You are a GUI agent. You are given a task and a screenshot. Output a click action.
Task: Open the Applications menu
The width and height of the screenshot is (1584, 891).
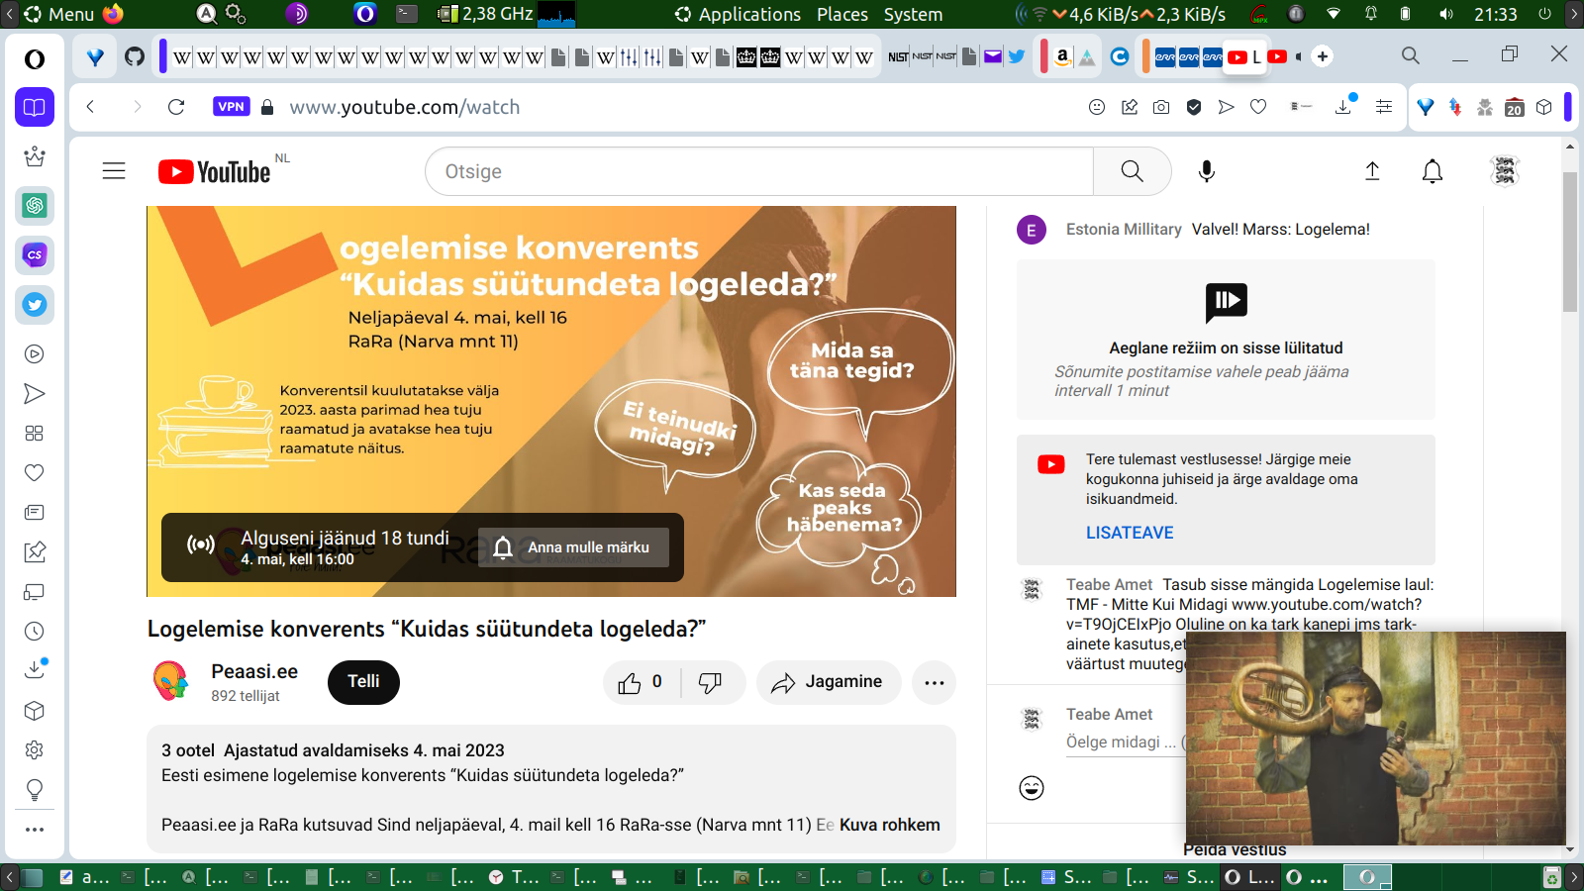pyautogui.click(x=748, y=14)
